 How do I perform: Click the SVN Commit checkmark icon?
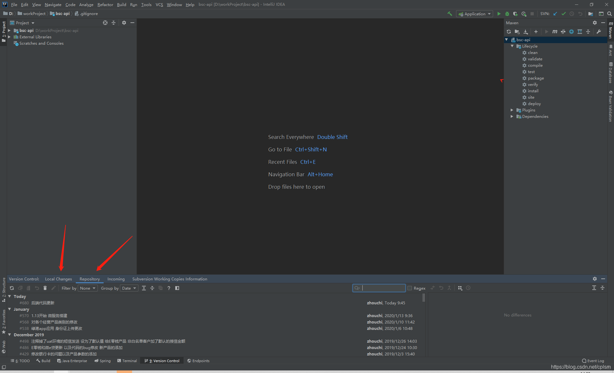pyautogui.click(x=563, y=14)
